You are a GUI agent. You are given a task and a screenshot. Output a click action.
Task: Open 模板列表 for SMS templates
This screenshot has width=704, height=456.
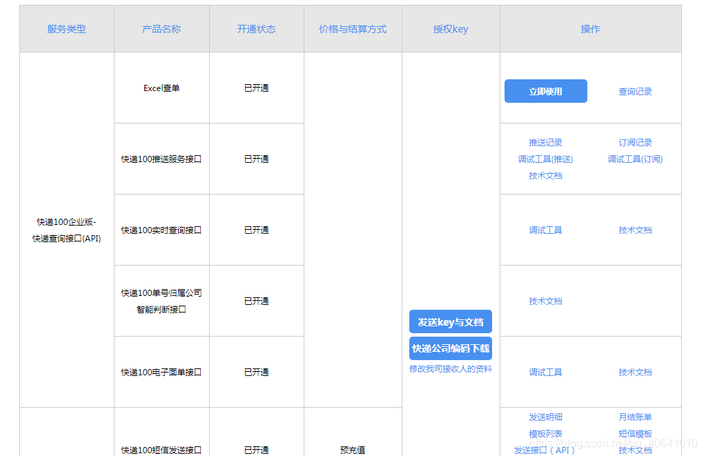(545, 433)
